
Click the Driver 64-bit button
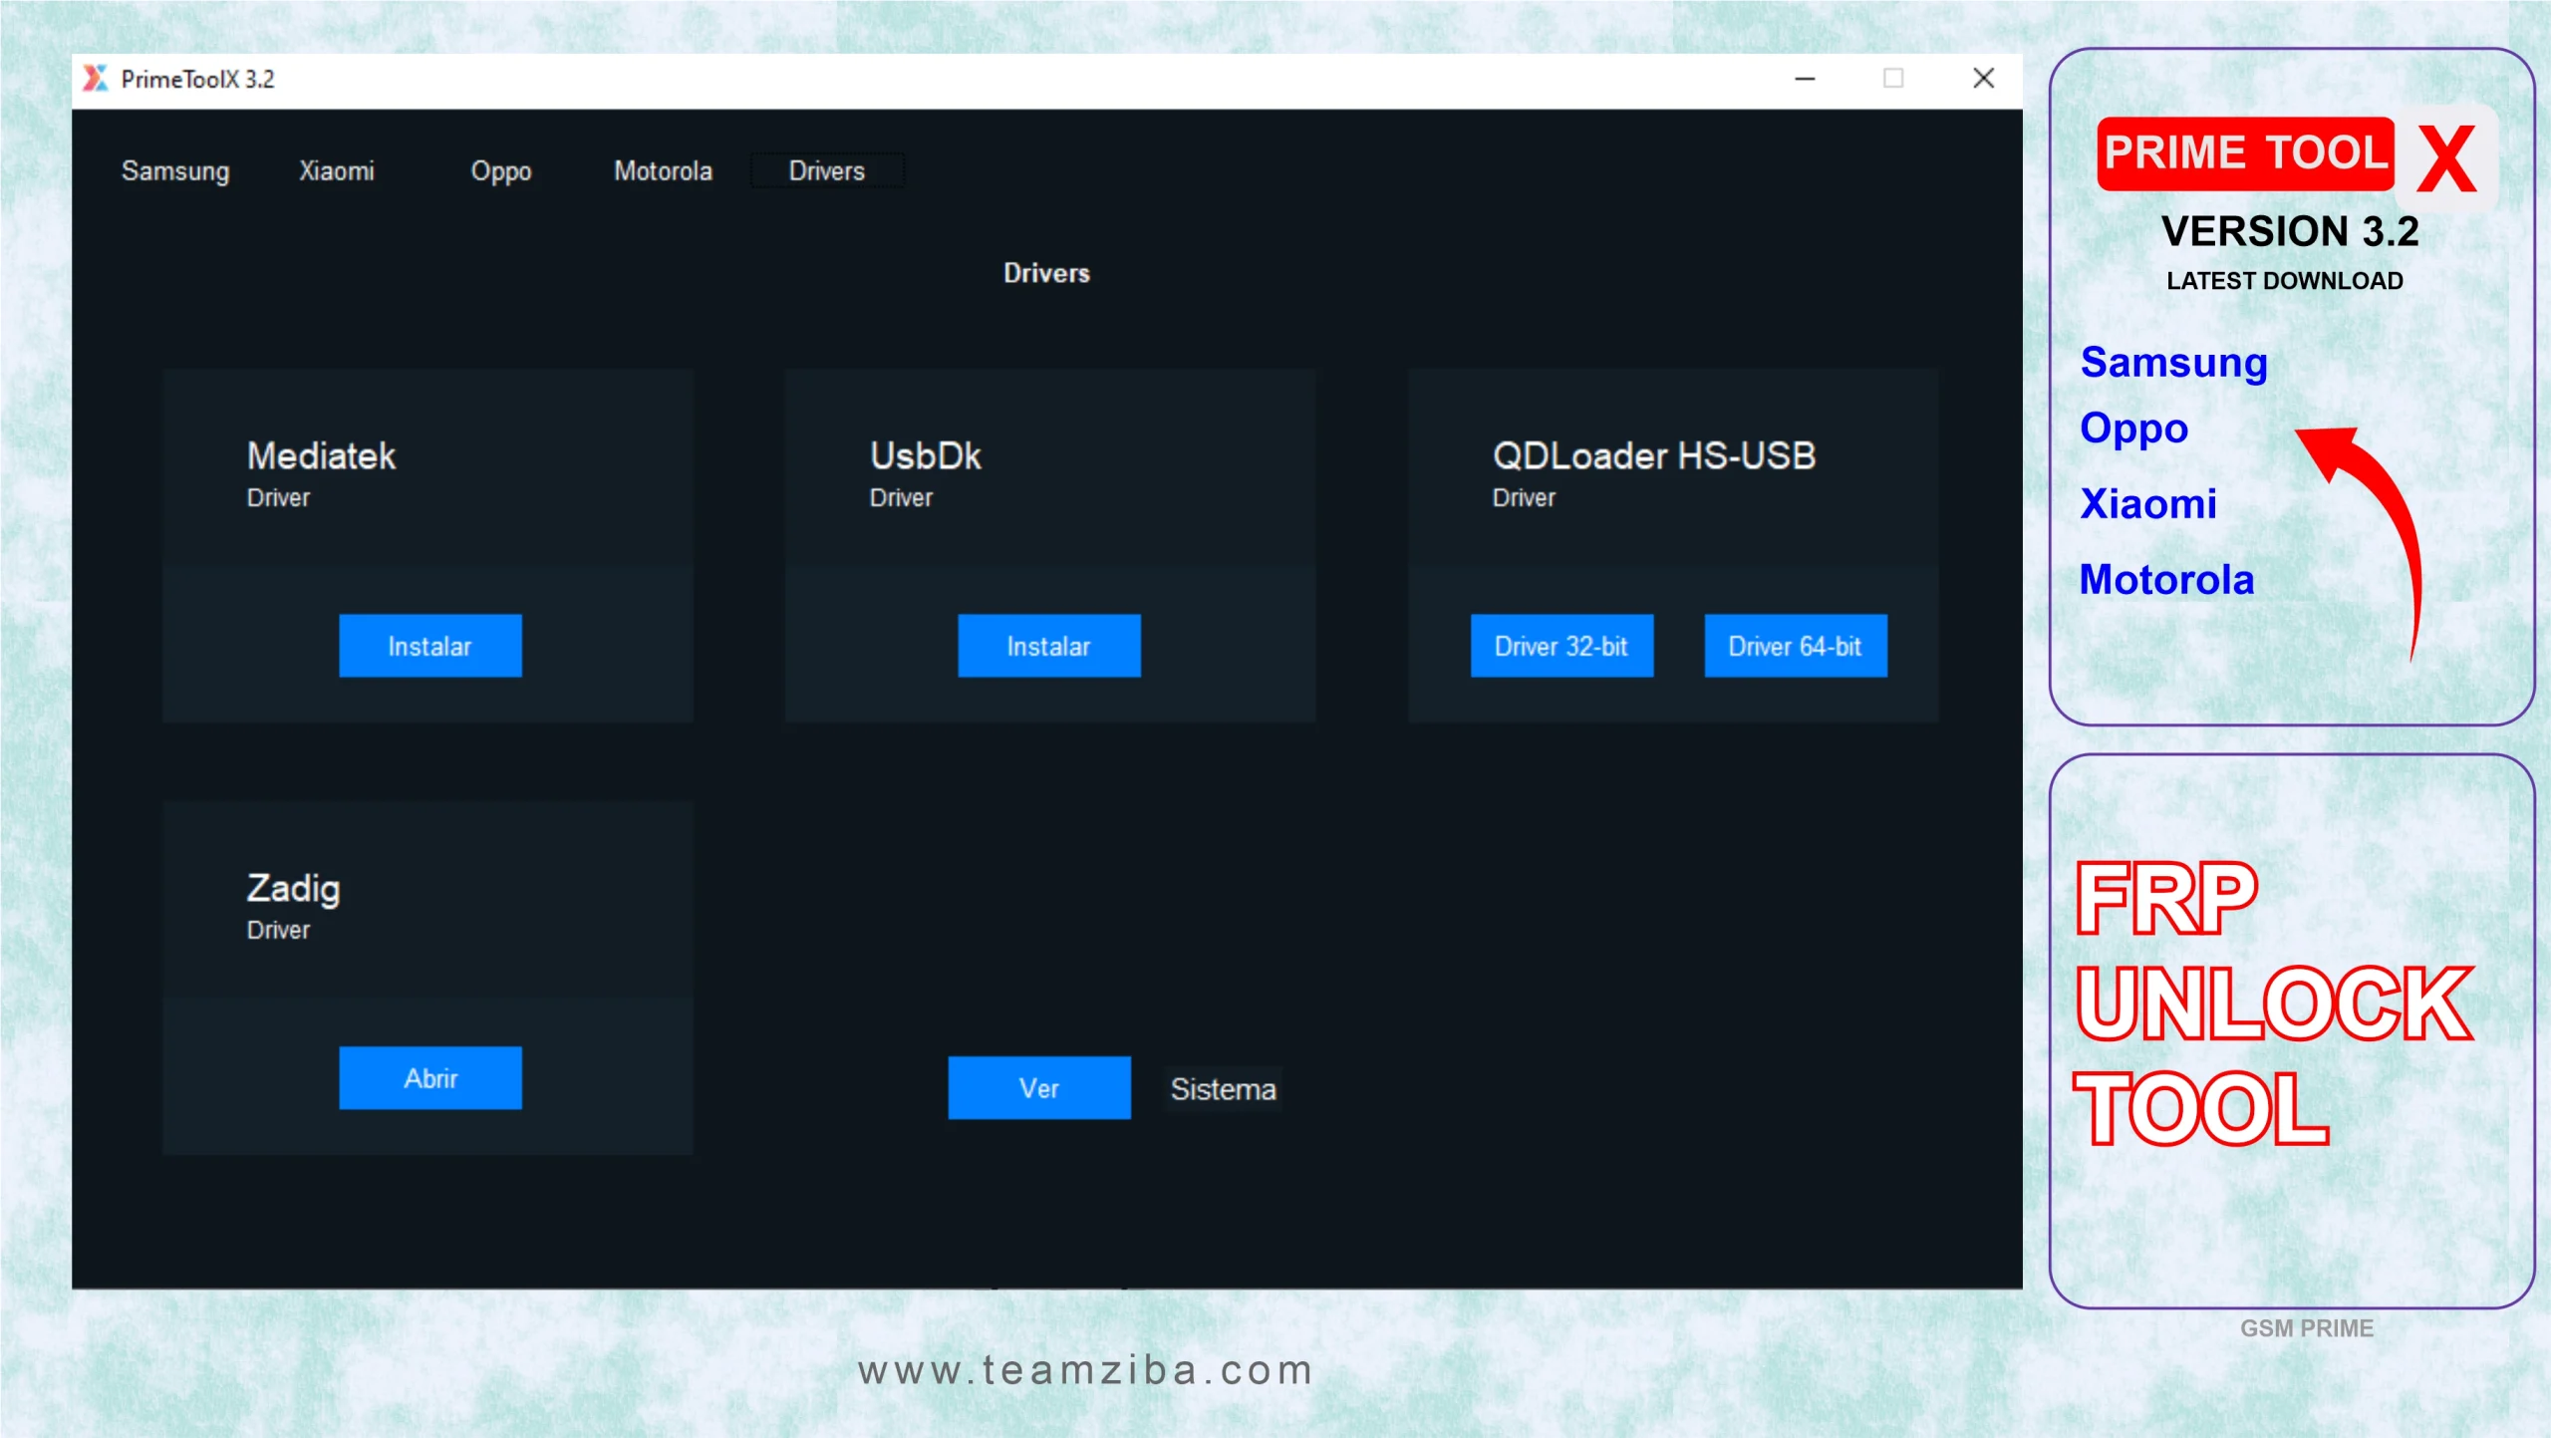(1796, 646)
